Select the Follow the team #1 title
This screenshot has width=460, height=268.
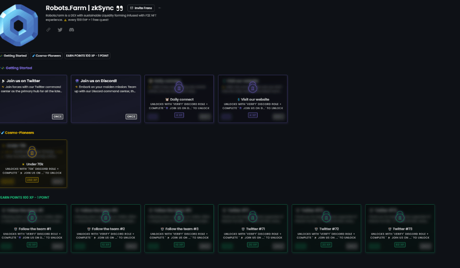click(34, 229)
